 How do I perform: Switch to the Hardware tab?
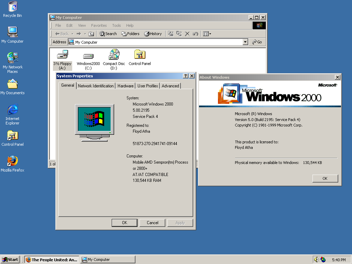125,86
